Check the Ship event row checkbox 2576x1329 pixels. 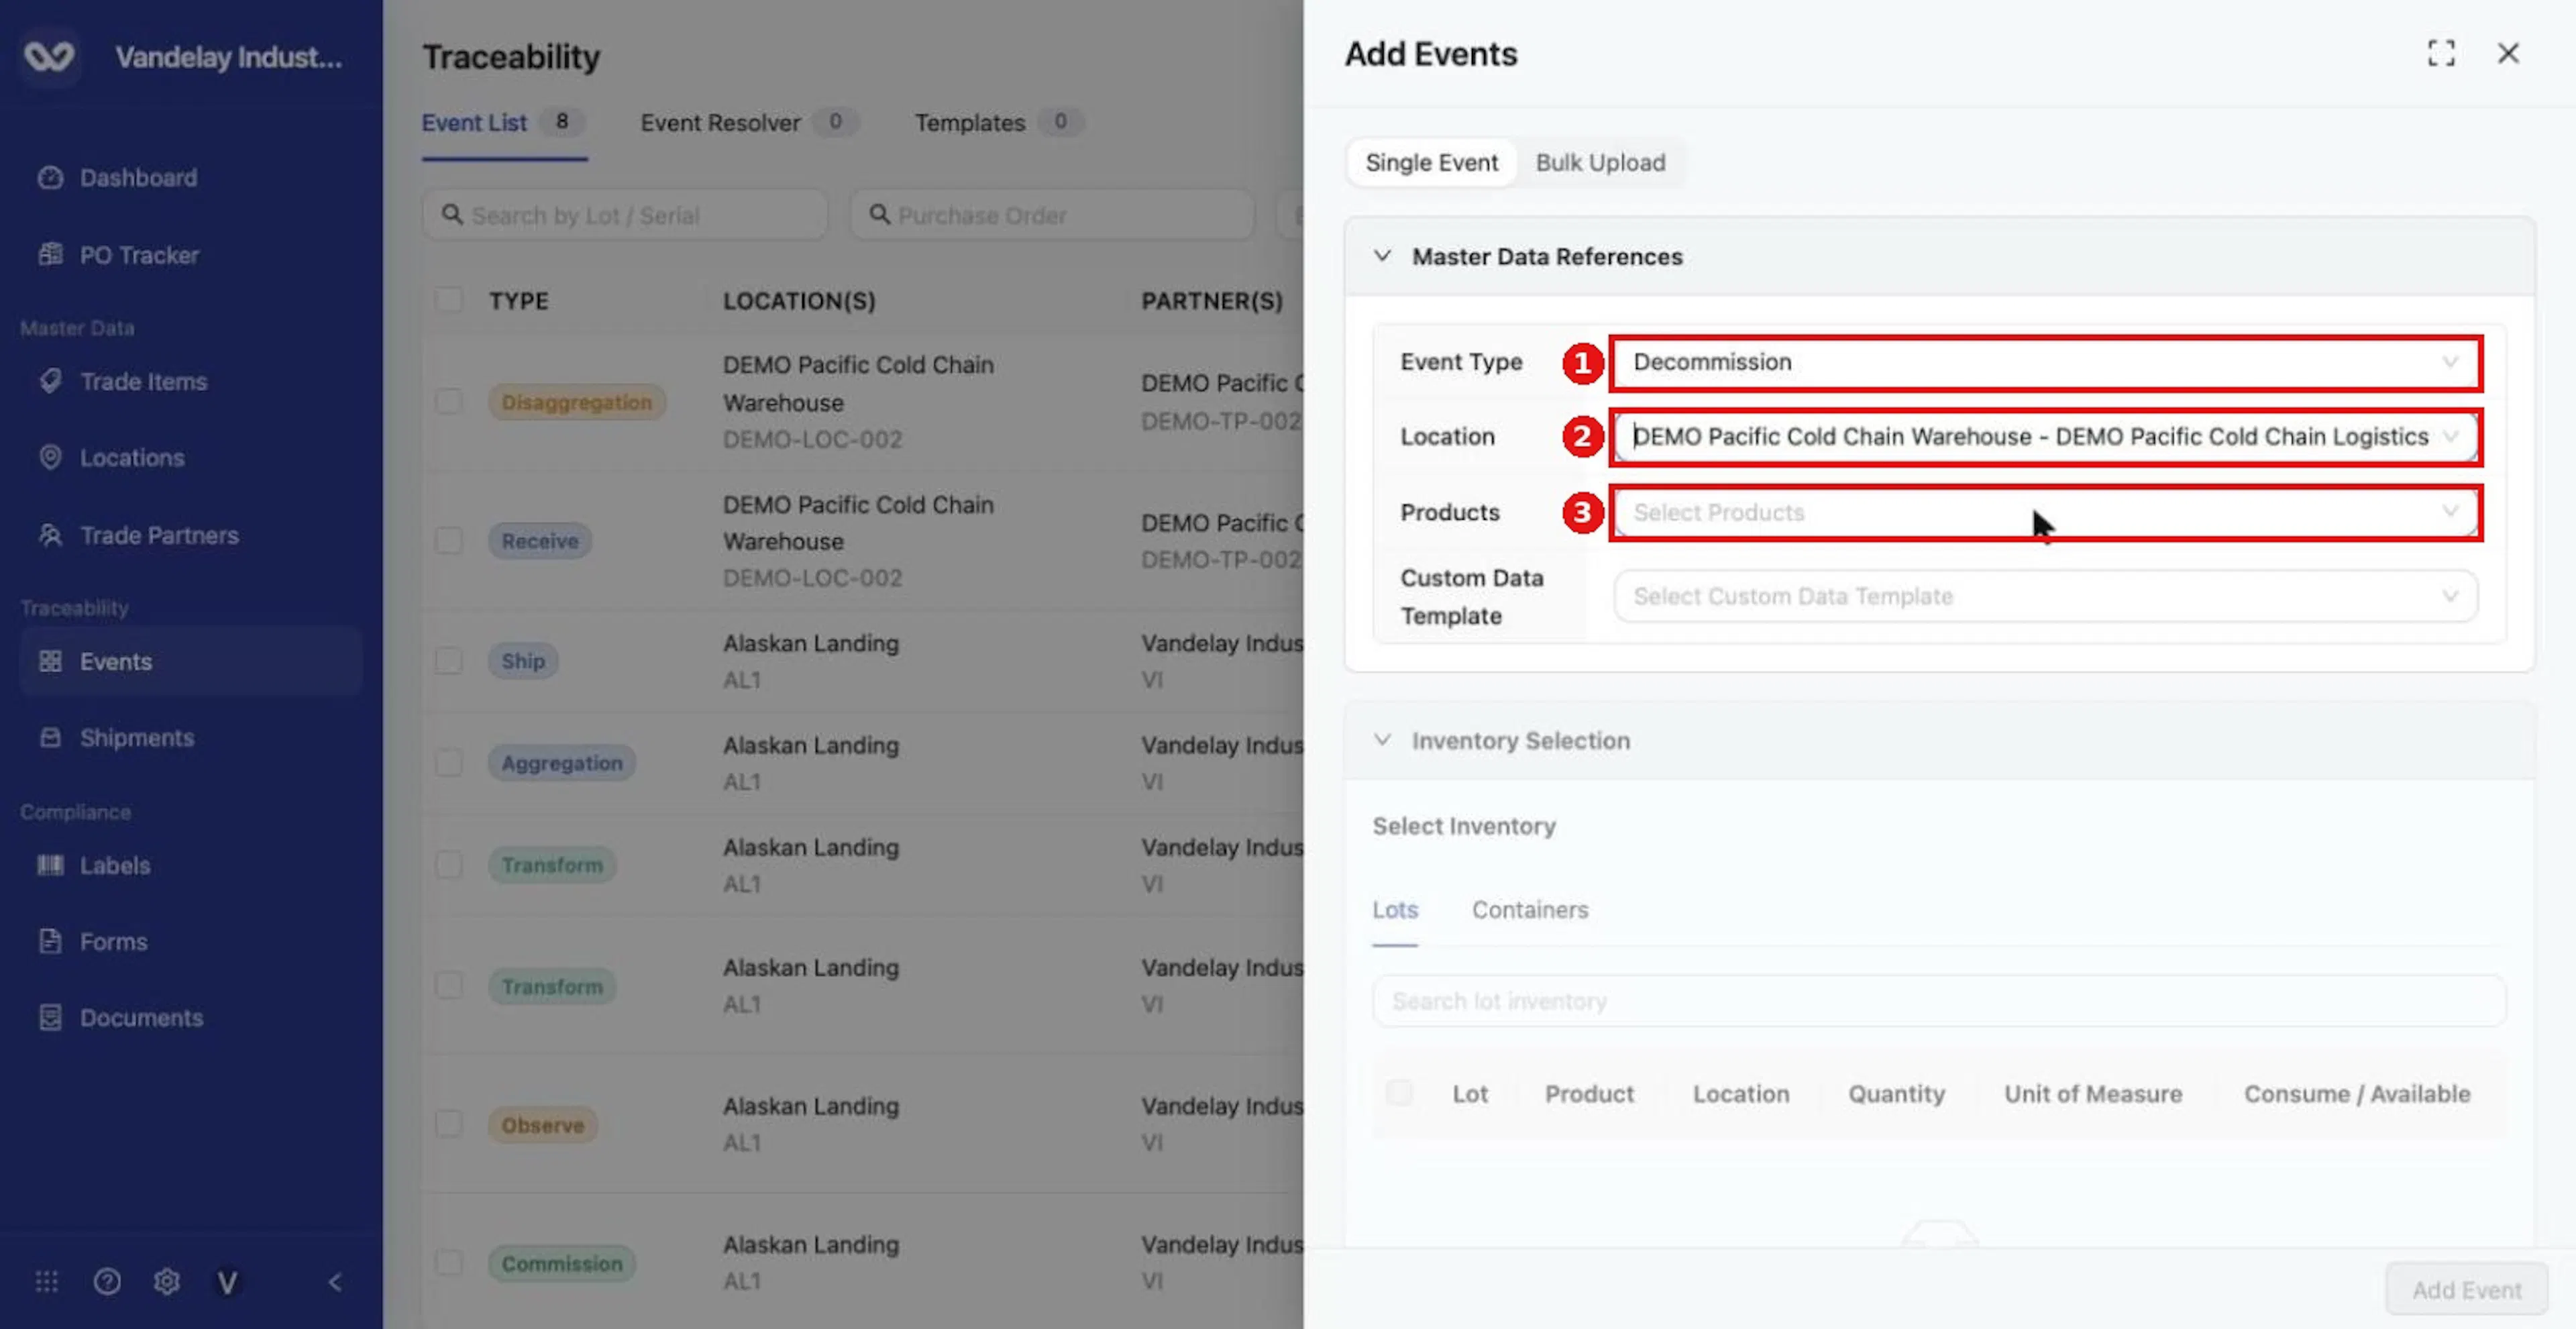tap(449, 660)
